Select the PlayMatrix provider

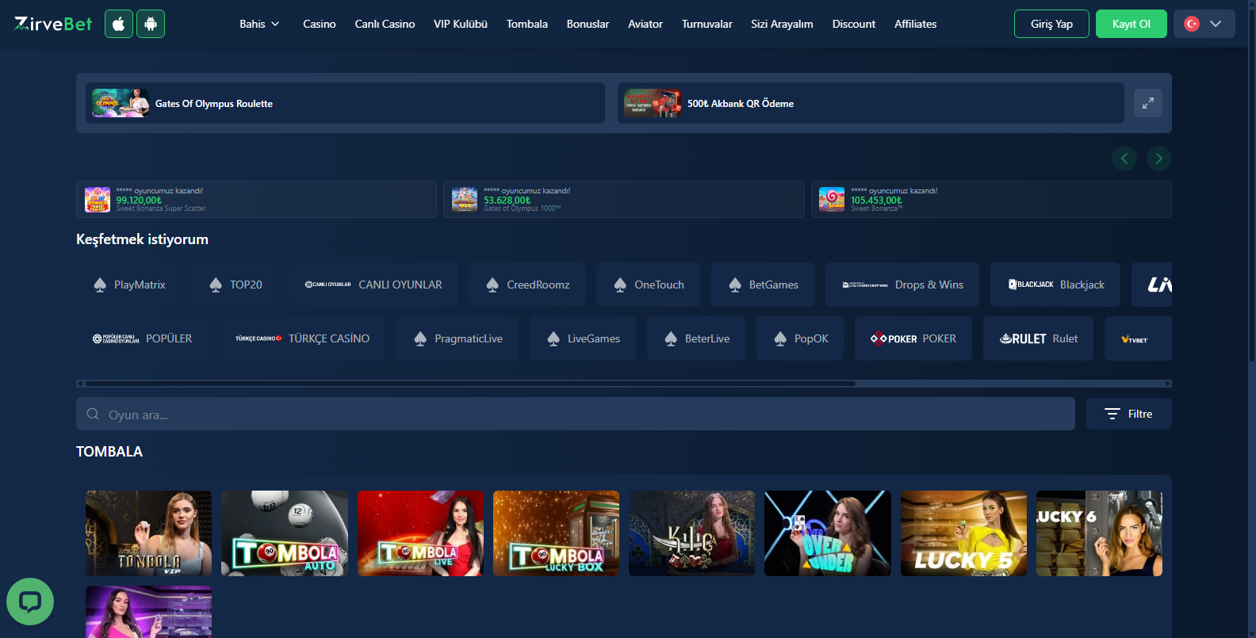pos(129,285)
